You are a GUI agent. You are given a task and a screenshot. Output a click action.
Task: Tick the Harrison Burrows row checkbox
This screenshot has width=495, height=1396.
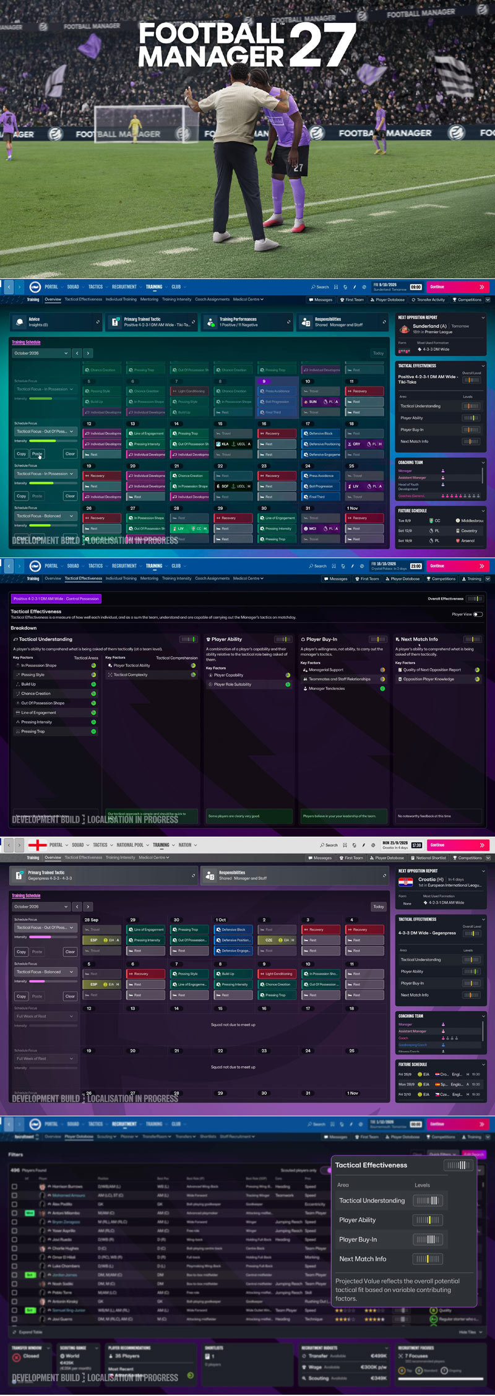pos(14,1186)
